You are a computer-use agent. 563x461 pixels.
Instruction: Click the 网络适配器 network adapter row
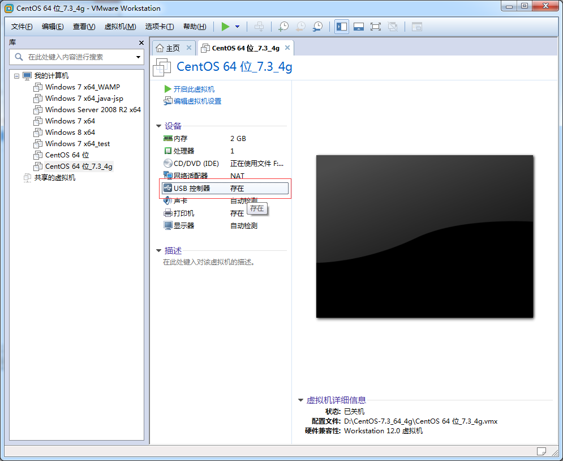tap(225, 176)
